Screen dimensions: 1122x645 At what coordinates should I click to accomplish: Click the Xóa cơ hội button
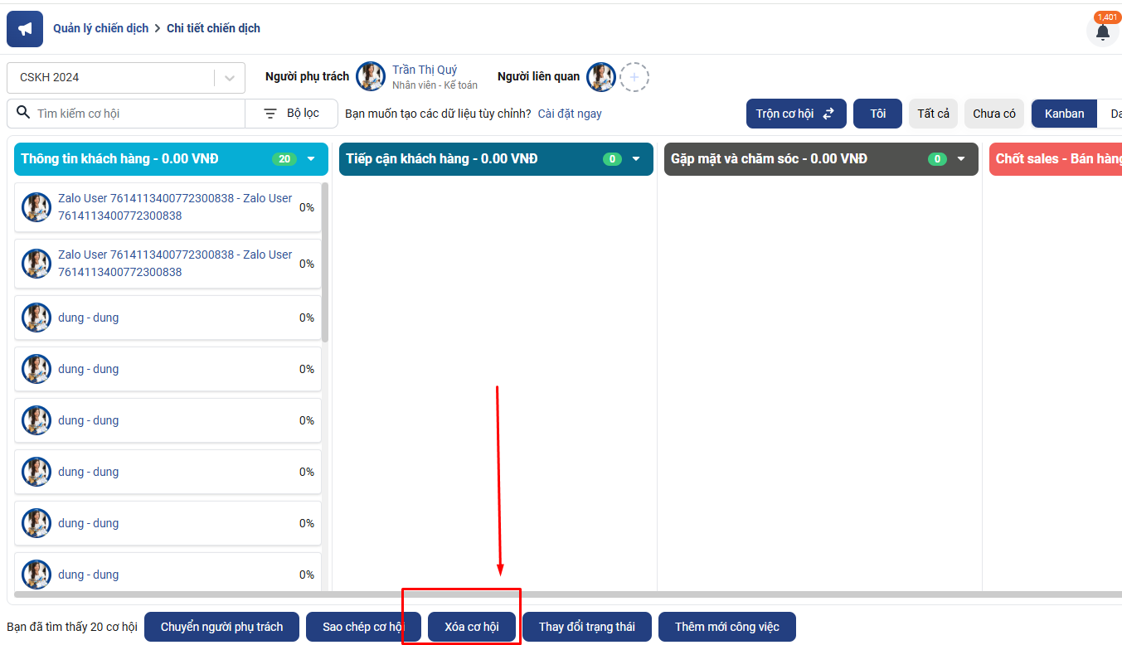(x=472, y=627)
